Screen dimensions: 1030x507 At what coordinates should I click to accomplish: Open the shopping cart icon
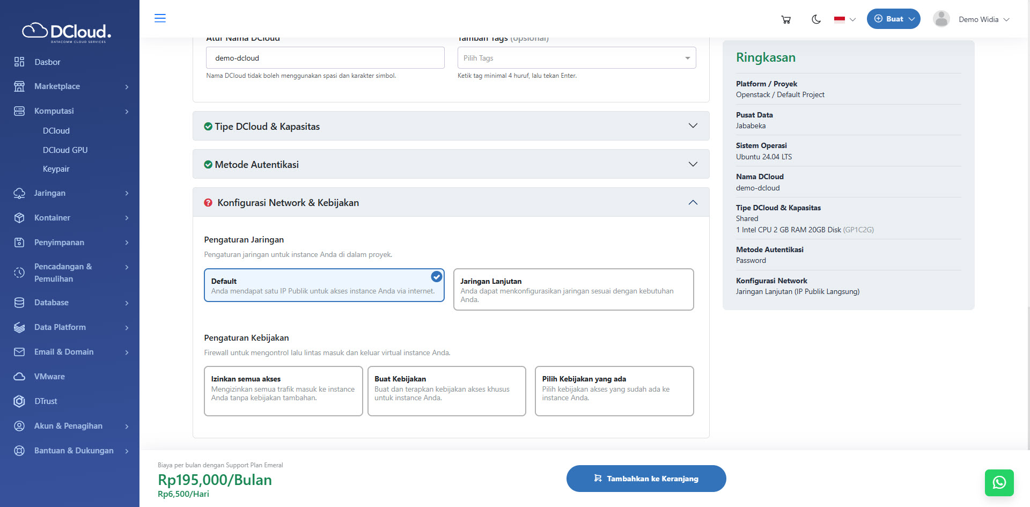pos(786,19)
